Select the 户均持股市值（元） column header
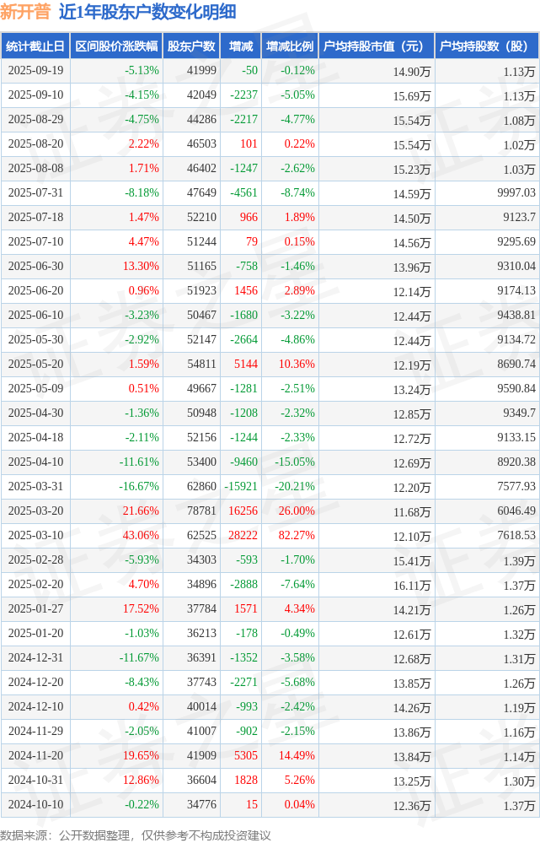The width and height of the screenshot is (540, 843). [x=374, y=46]
